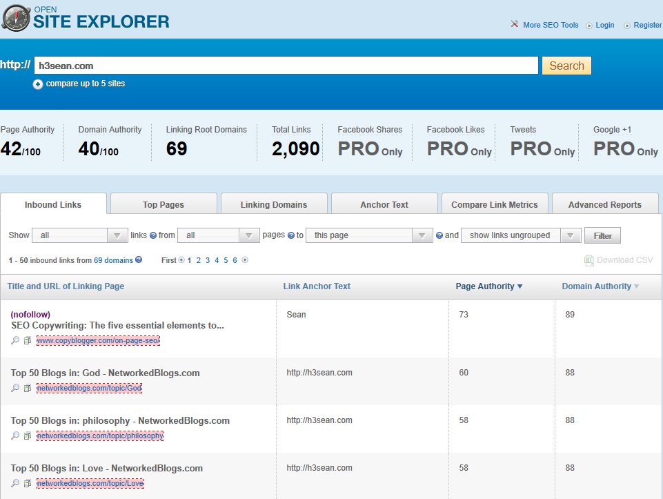Click magnifier icon beside networkedblogs.com/topic/philosophy

[x=15, y=436]
